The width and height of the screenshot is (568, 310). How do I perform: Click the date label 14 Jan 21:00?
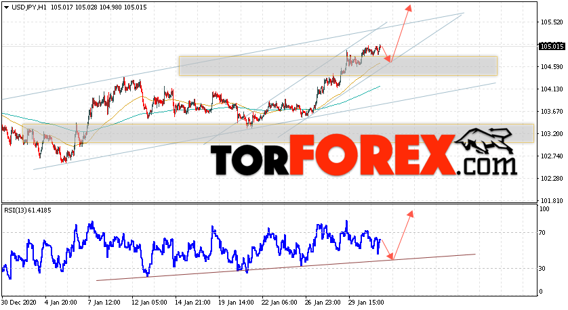192,303
